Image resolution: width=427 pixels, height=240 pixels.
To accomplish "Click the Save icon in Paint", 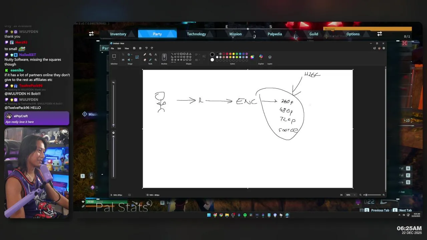I will tap(134, 48).
